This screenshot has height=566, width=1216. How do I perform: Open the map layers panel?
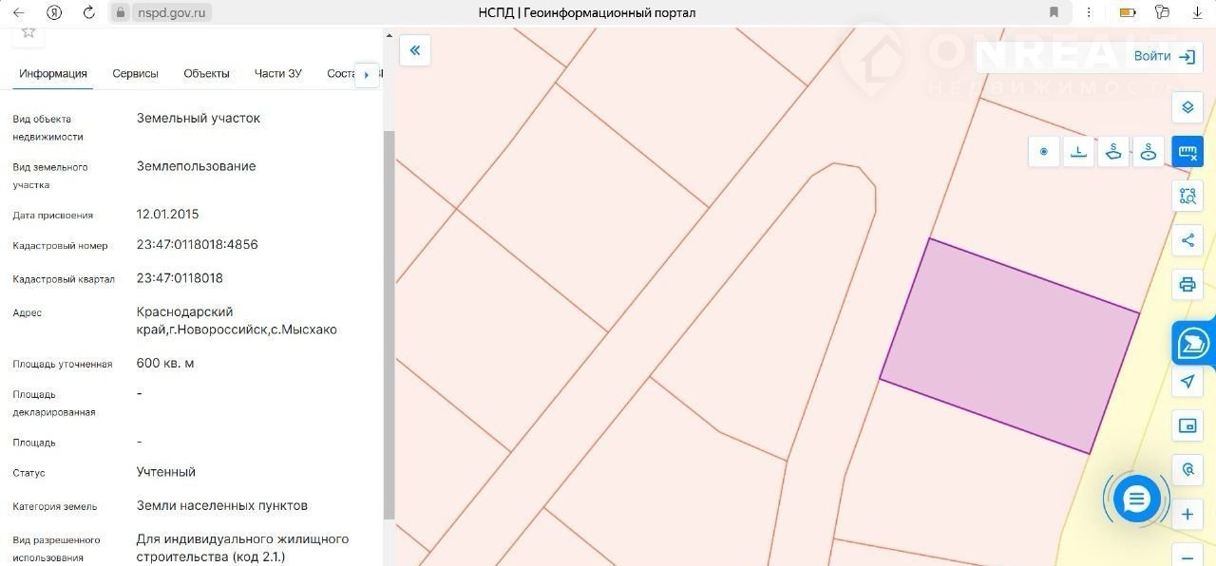(x=1187, y=107)
